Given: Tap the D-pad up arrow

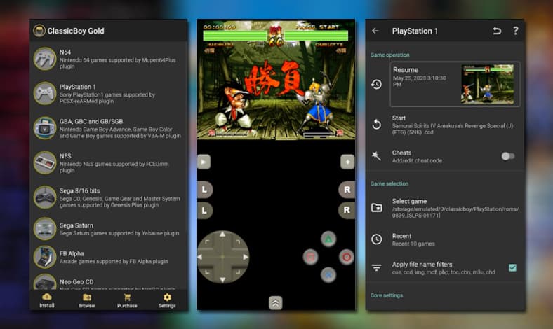Looking at the screenshot, I should coord(222,234).
